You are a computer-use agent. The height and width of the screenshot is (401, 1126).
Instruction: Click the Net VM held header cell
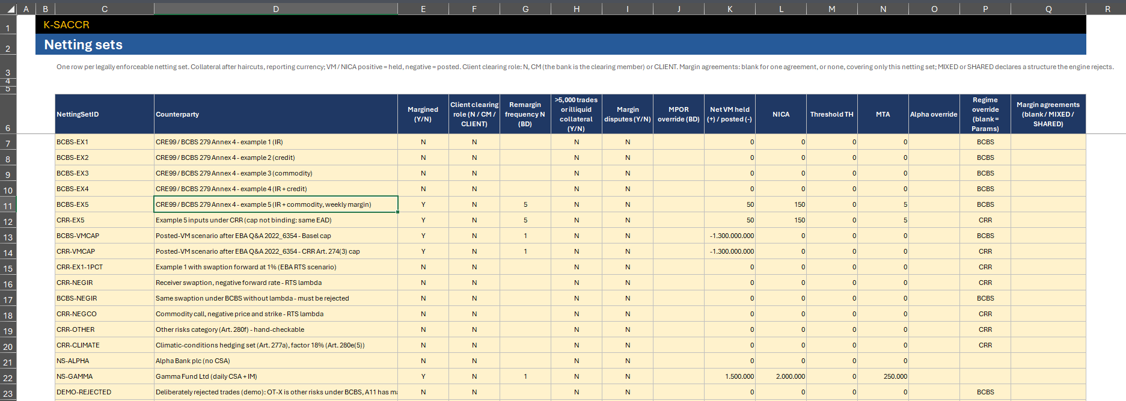coord(730,114)
